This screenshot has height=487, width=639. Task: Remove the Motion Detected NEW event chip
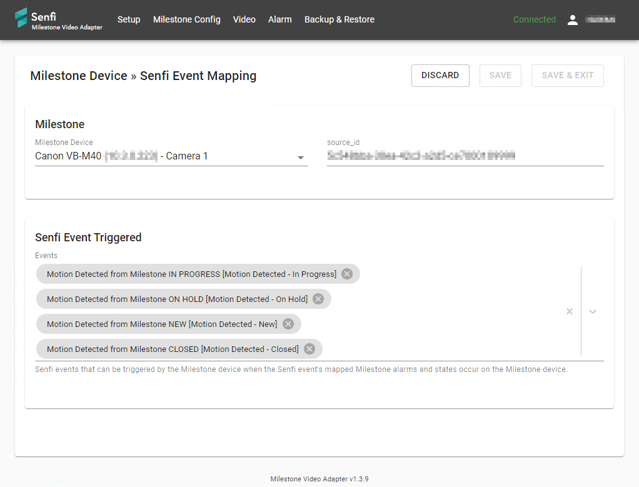tap(288, 324)
